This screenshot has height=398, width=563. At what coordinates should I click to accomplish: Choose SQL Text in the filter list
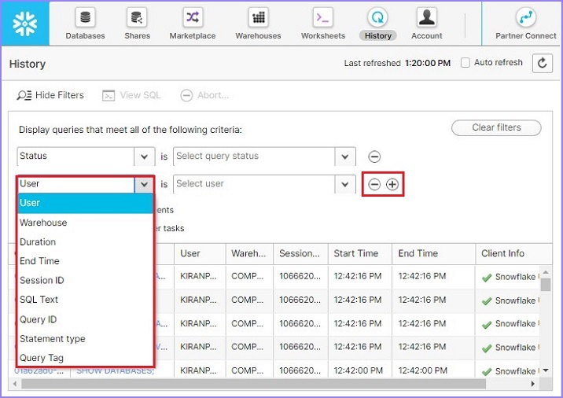coord(86,300)
